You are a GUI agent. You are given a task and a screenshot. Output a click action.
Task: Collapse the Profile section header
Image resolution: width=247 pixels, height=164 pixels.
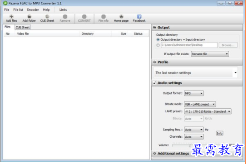[x=197, y=62]
